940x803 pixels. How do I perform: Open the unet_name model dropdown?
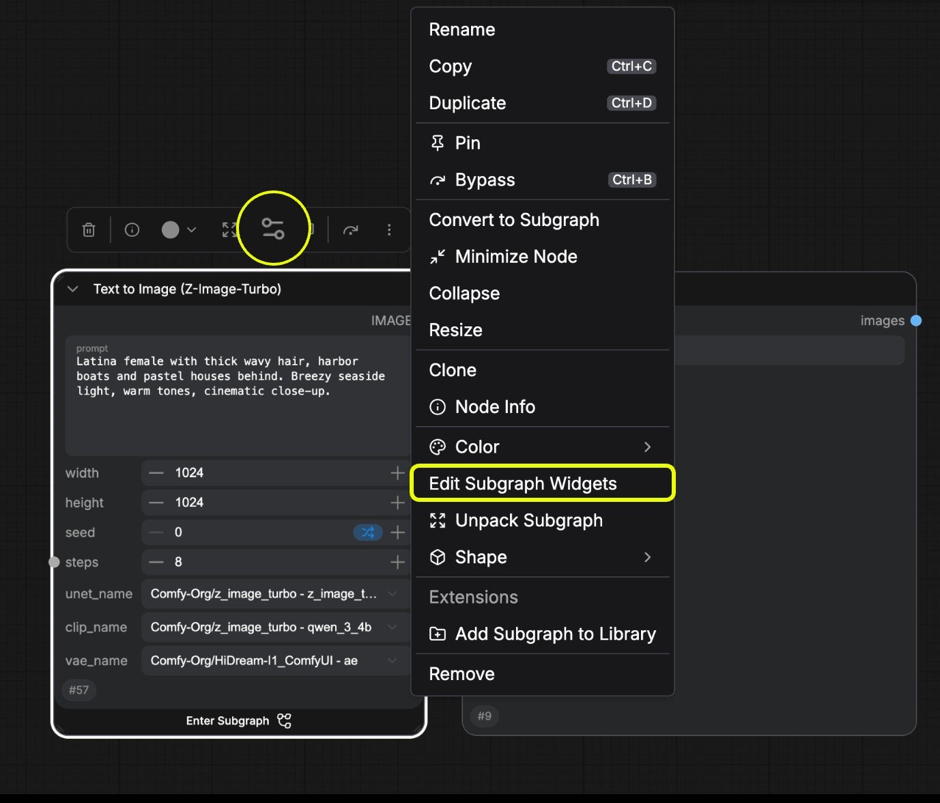pyautogui.click(x=276, y=594)
